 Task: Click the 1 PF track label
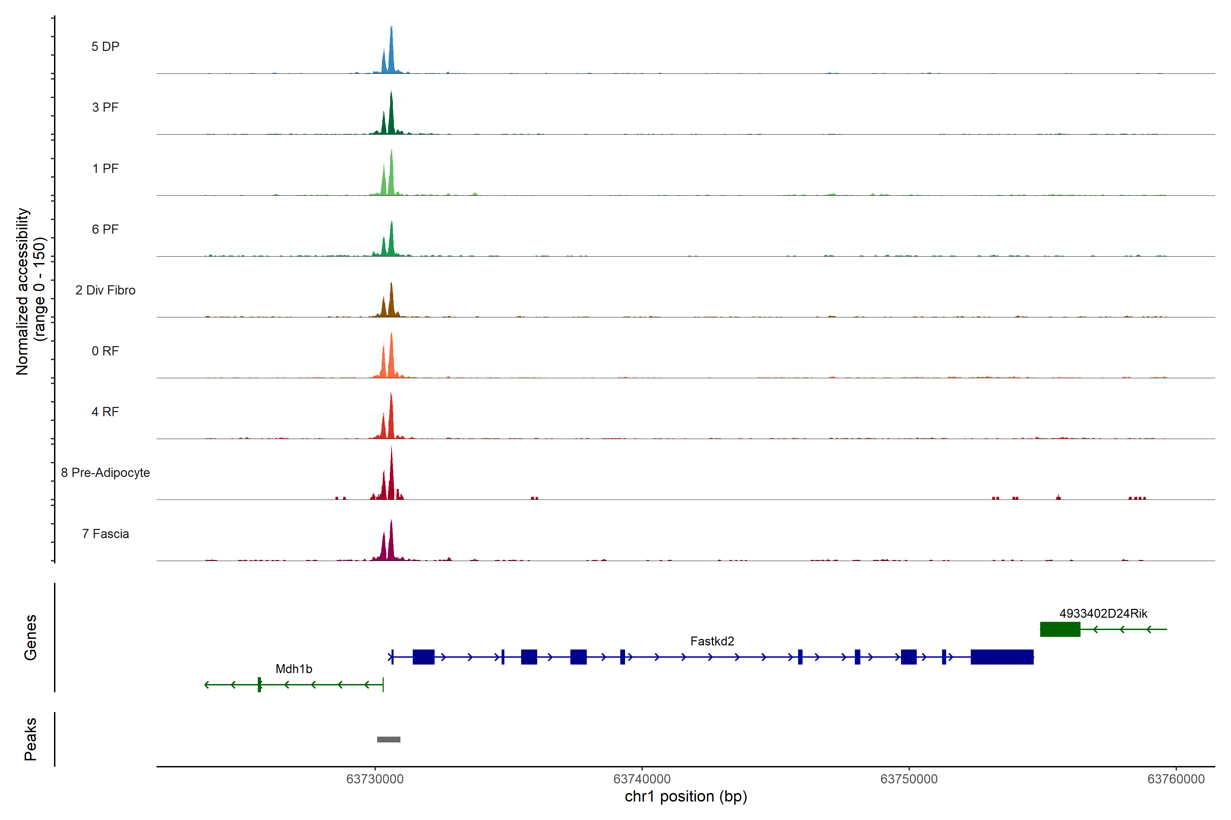pos(105,168)
